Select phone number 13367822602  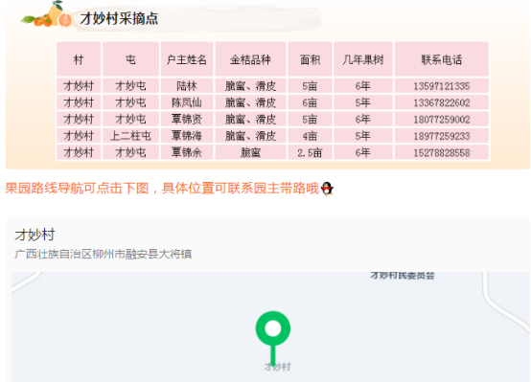(x=442, y=102)
